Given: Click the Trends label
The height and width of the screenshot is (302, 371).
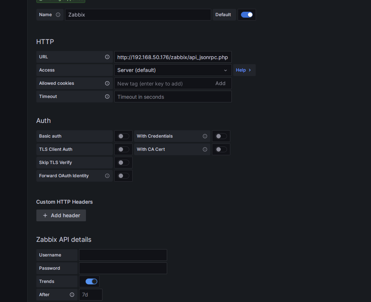Looking at the screenshot, I should [47, 281].
